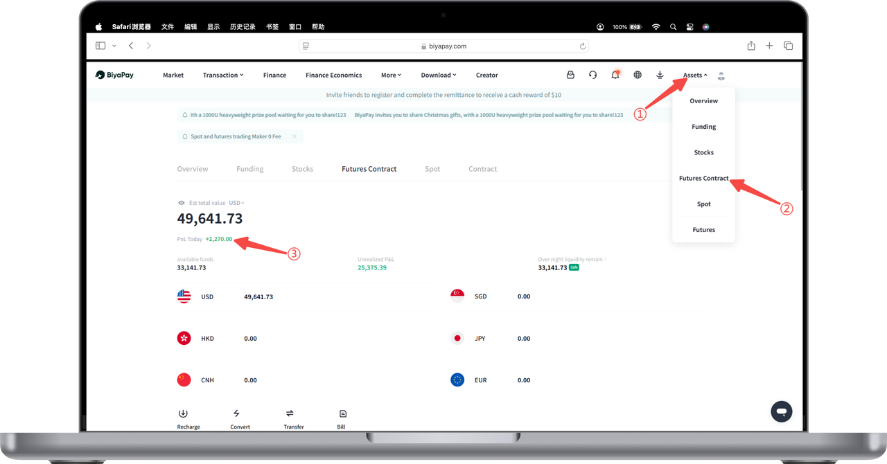Expand the Transaction dropdown menu
This screenshot has width=887, height=464.
pos(223,75)
